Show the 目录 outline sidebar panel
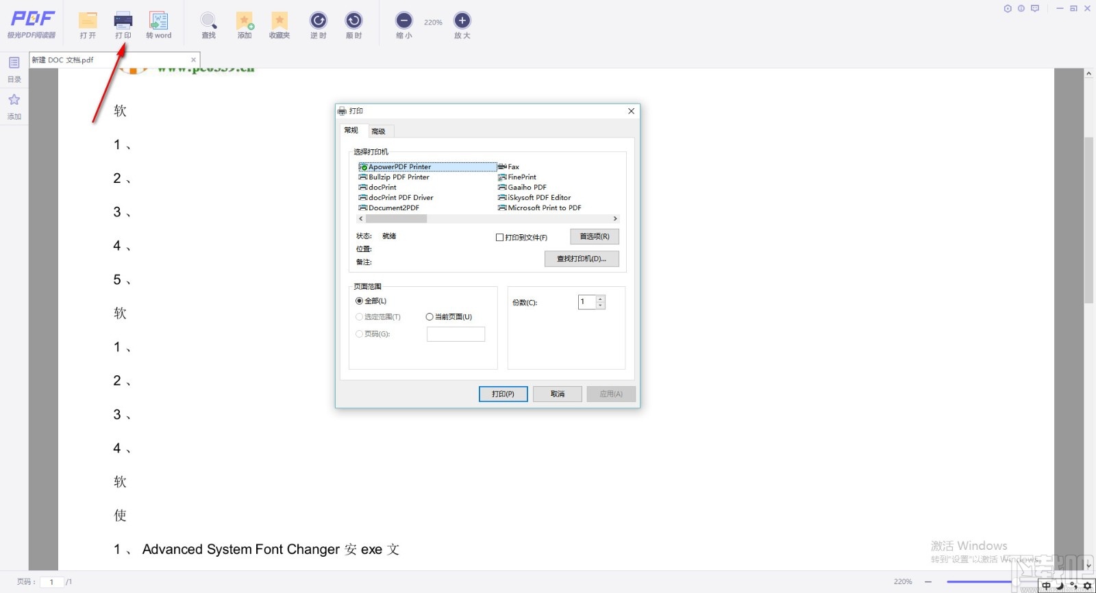The width and height of the screenshot is (1096, 593). tap(14, 69)
